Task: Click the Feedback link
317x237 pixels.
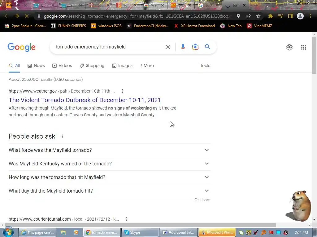Action: [202, 200]
